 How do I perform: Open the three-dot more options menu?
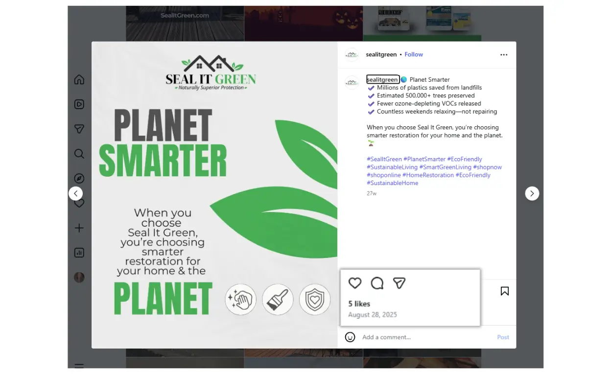[504, 55]
